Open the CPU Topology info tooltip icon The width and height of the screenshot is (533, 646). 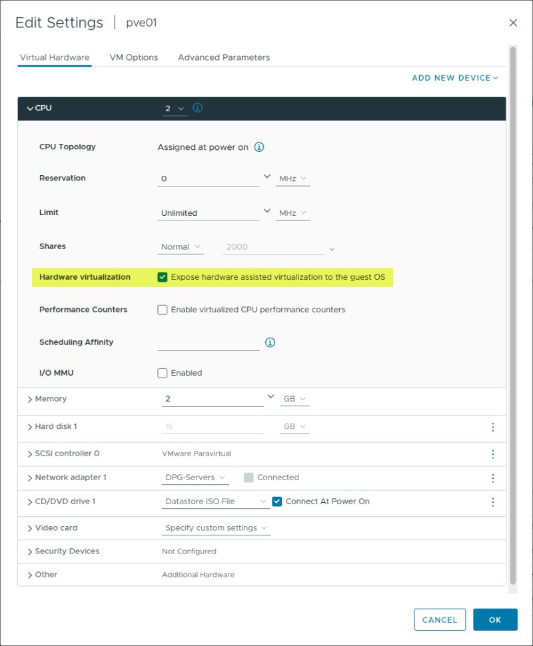[258, 147]
